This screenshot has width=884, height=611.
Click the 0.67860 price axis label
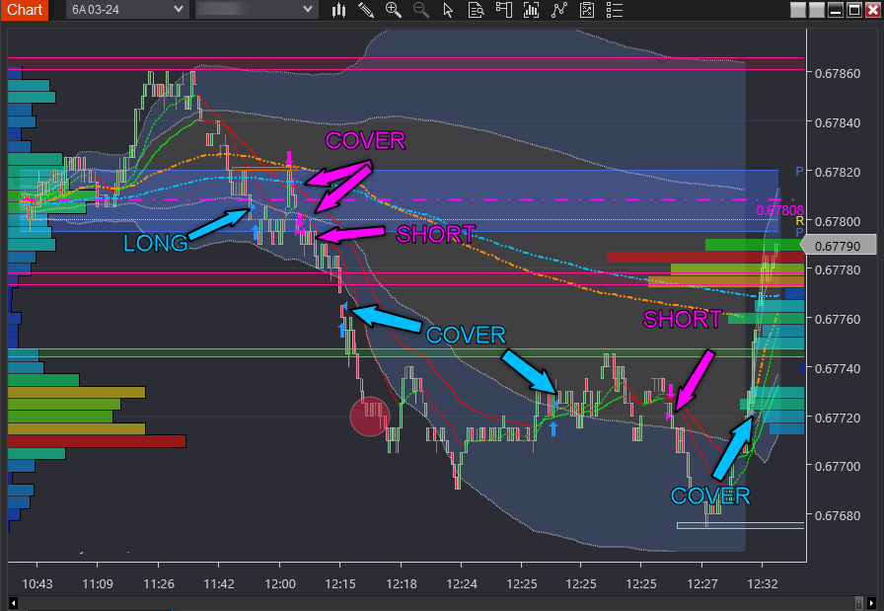pyautogui.click(x=838, y=73)
